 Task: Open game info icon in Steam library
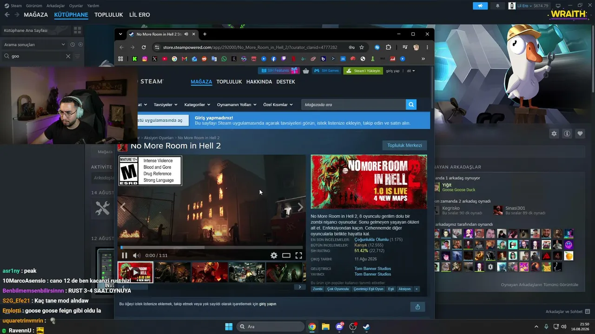[567, 134]
